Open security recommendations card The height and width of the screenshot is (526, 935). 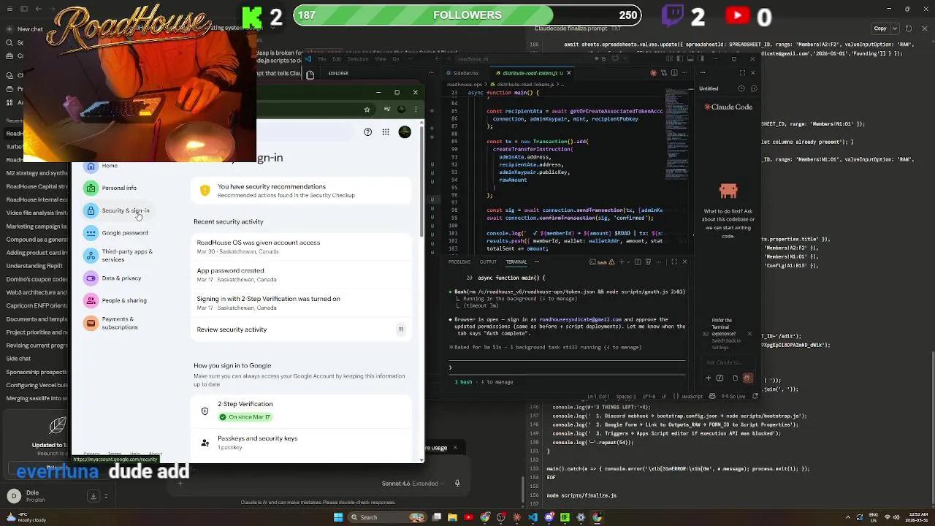[x=302, y=191]
